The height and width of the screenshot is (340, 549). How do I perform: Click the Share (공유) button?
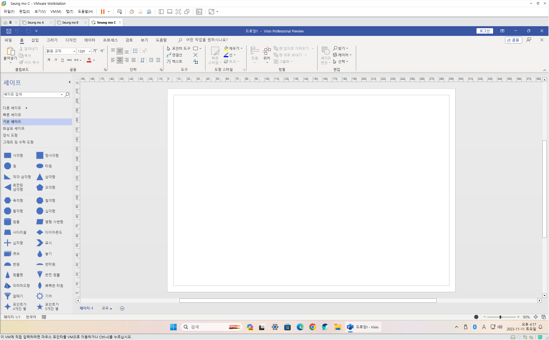pyautogui.click(x=513, y=40)
